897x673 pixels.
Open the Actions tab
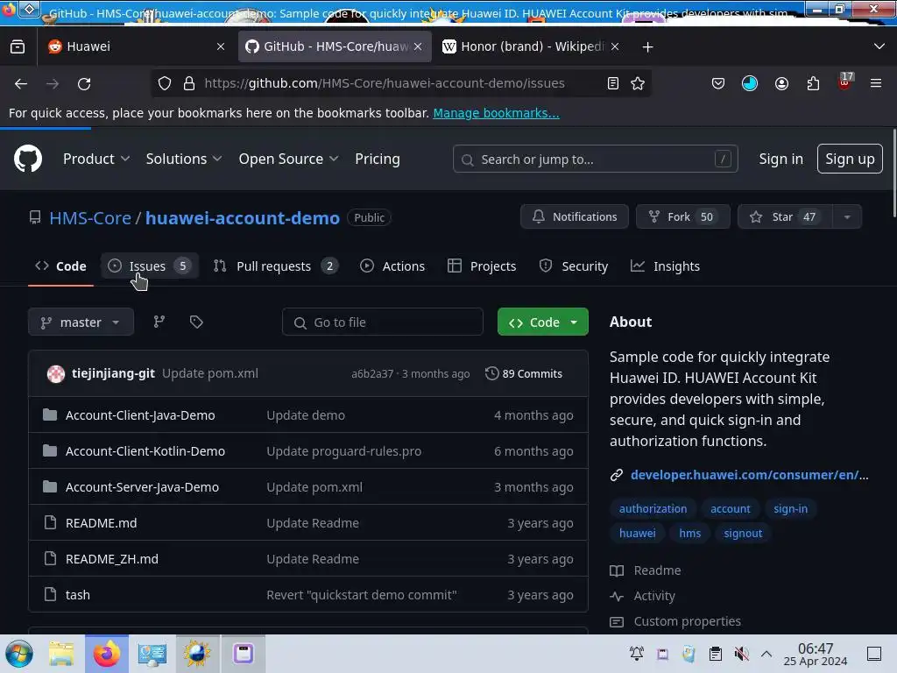(x=392, y=266)
